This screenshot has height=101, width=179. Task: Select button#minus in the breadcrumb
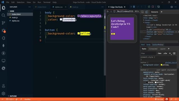(x=158, y=45)
